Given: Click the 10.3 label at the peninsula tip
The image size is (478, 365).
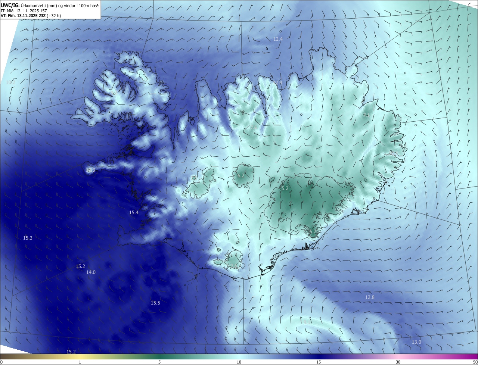Looking at the screenshot, I should [90, 170].
